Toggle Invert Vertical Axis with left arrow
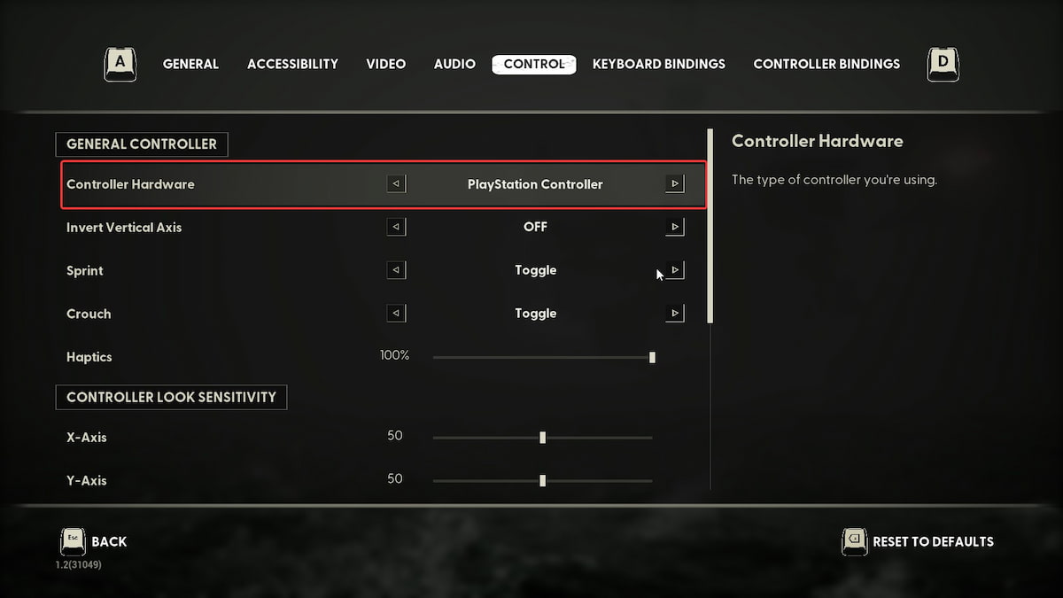This screenshot has width=1063, height=598. (397, 228)
